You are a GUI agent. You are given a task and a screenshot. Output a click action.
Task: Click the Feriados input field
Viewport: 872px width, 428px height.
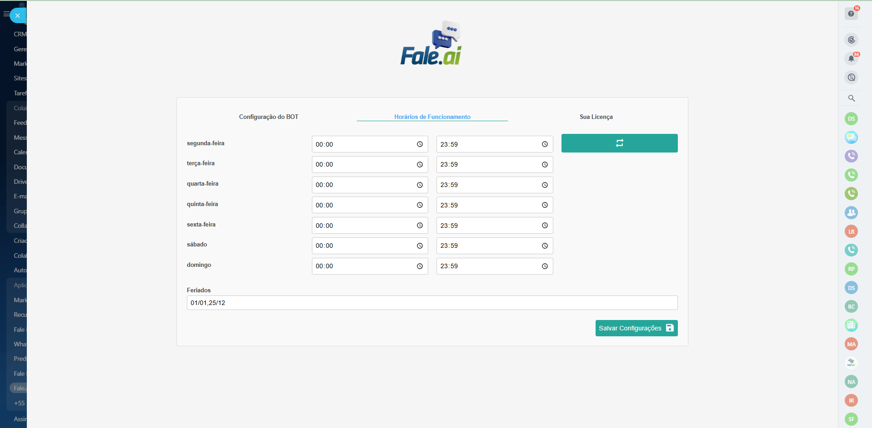click(432, 303)
